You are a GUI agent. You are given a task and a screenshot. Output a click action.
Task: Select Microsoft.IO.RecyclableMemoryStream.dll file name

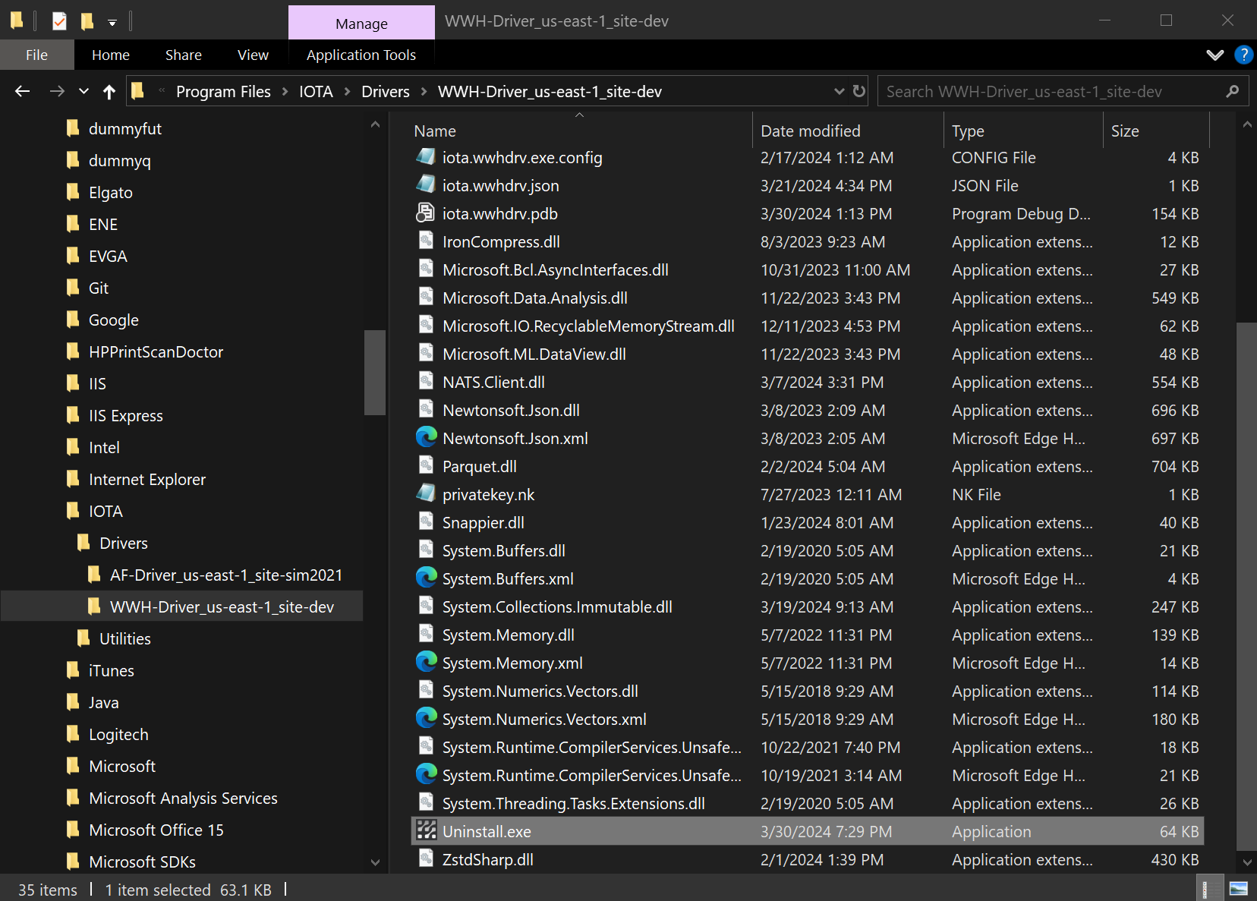coord(588,326)
